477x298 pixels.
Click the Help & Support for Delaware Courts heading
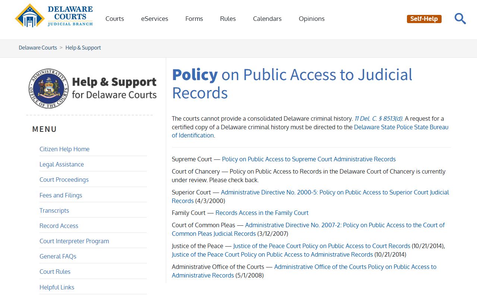coord(114,88)
